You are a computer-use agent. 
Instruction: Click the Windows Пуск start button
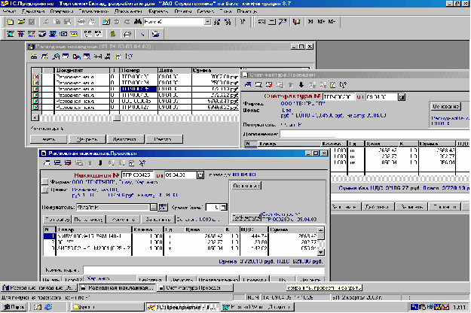(x=14, y=307)
